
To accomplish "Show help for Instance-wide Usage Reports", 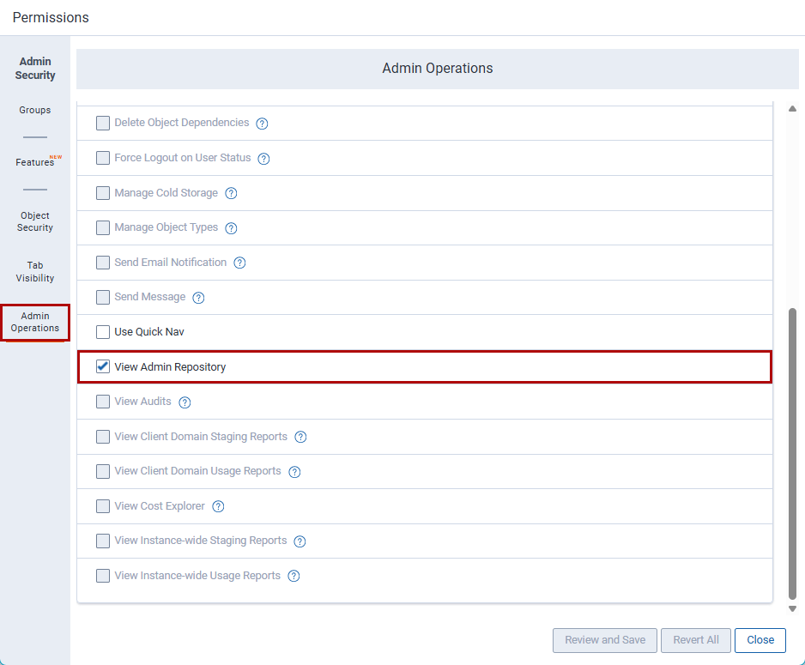I will [294, 577].
